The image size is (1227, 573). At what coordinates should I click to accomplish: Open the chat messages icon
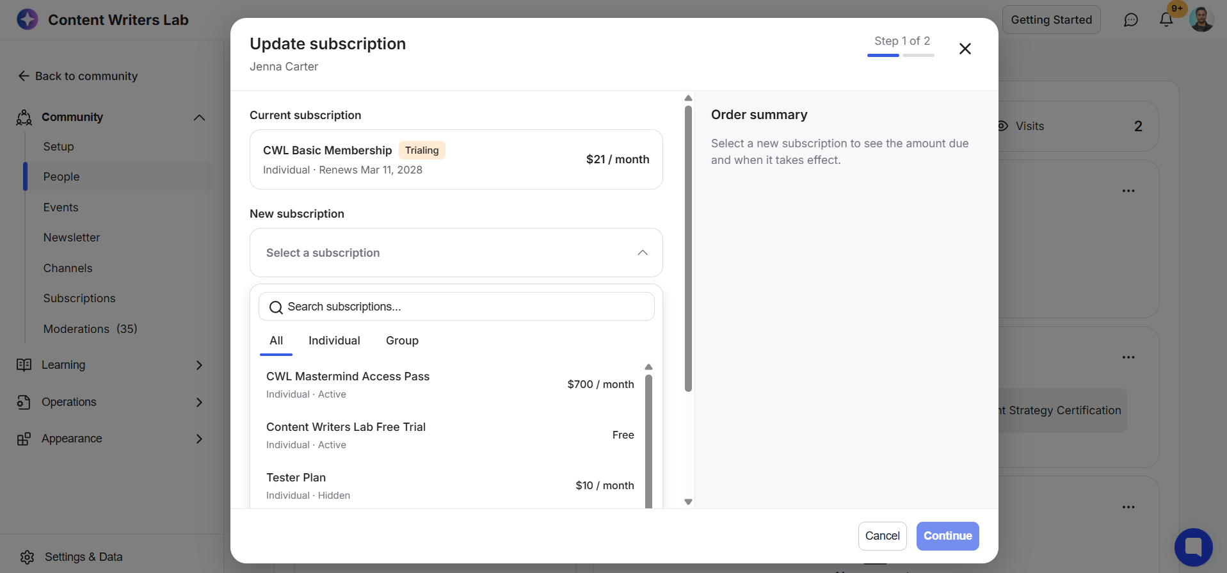(x=1131, y=20)
